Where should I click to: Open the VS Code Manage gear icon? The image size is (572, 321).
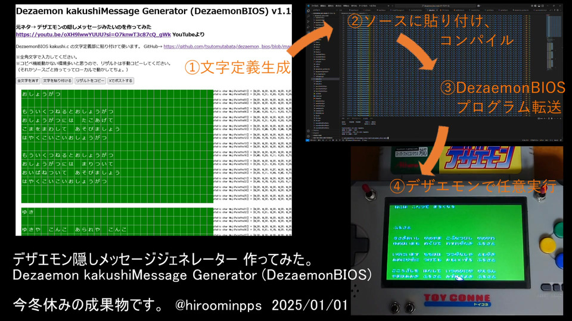tap(308, 137)
